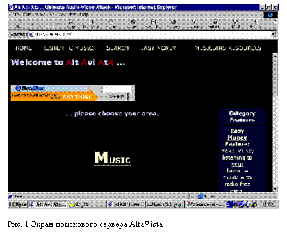This screenshot has width=287, height=246.
Task: Click the large Music area link
Action: (x=112, y=158)
